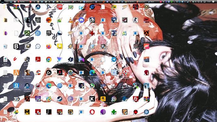217x122 pixels.
Task: Open the Recycle Bin
Action: click(x=5, y=46)
